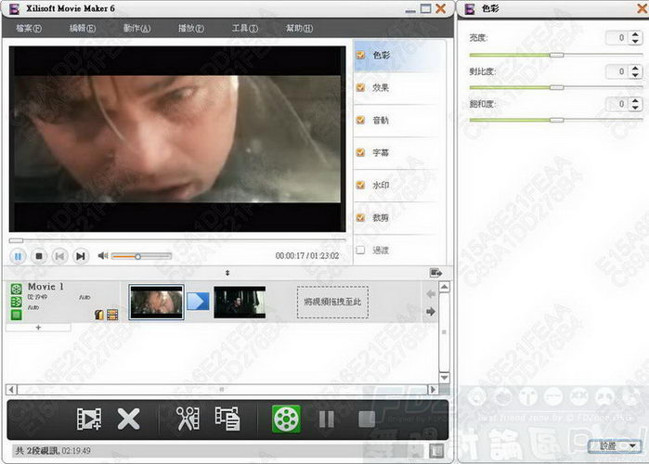Click the add video file icon

(89, 419)
